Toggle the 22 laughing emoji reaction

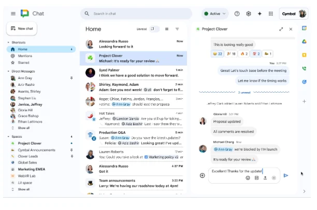[x=218, y=54]
